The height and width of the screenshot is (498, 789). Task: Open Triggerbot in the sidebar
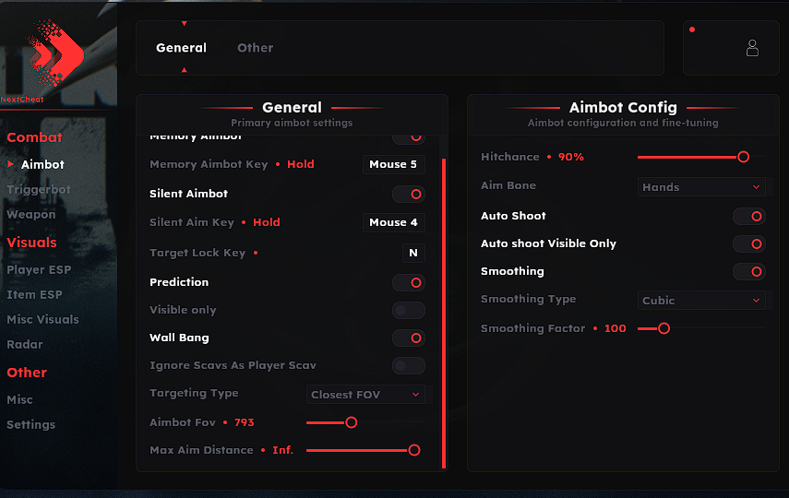click(x=39, y=190)
